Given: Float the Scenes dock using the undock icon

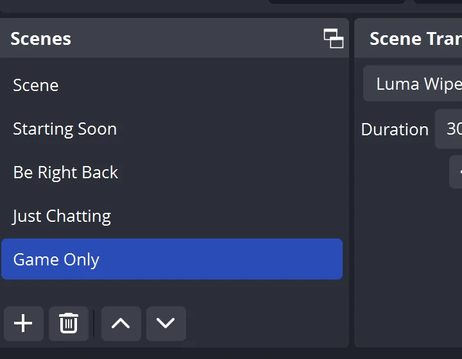Looking at the screenshot, I should 333,38.
